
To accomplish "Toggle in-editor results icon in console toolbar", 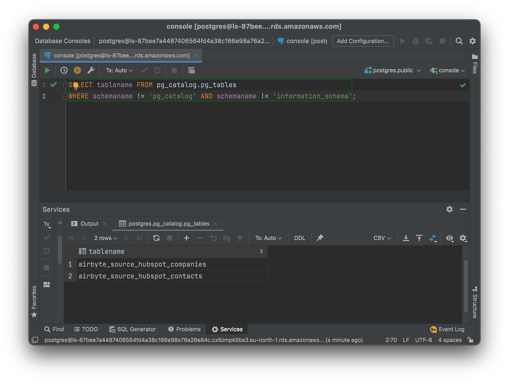I will coord(191,70).
